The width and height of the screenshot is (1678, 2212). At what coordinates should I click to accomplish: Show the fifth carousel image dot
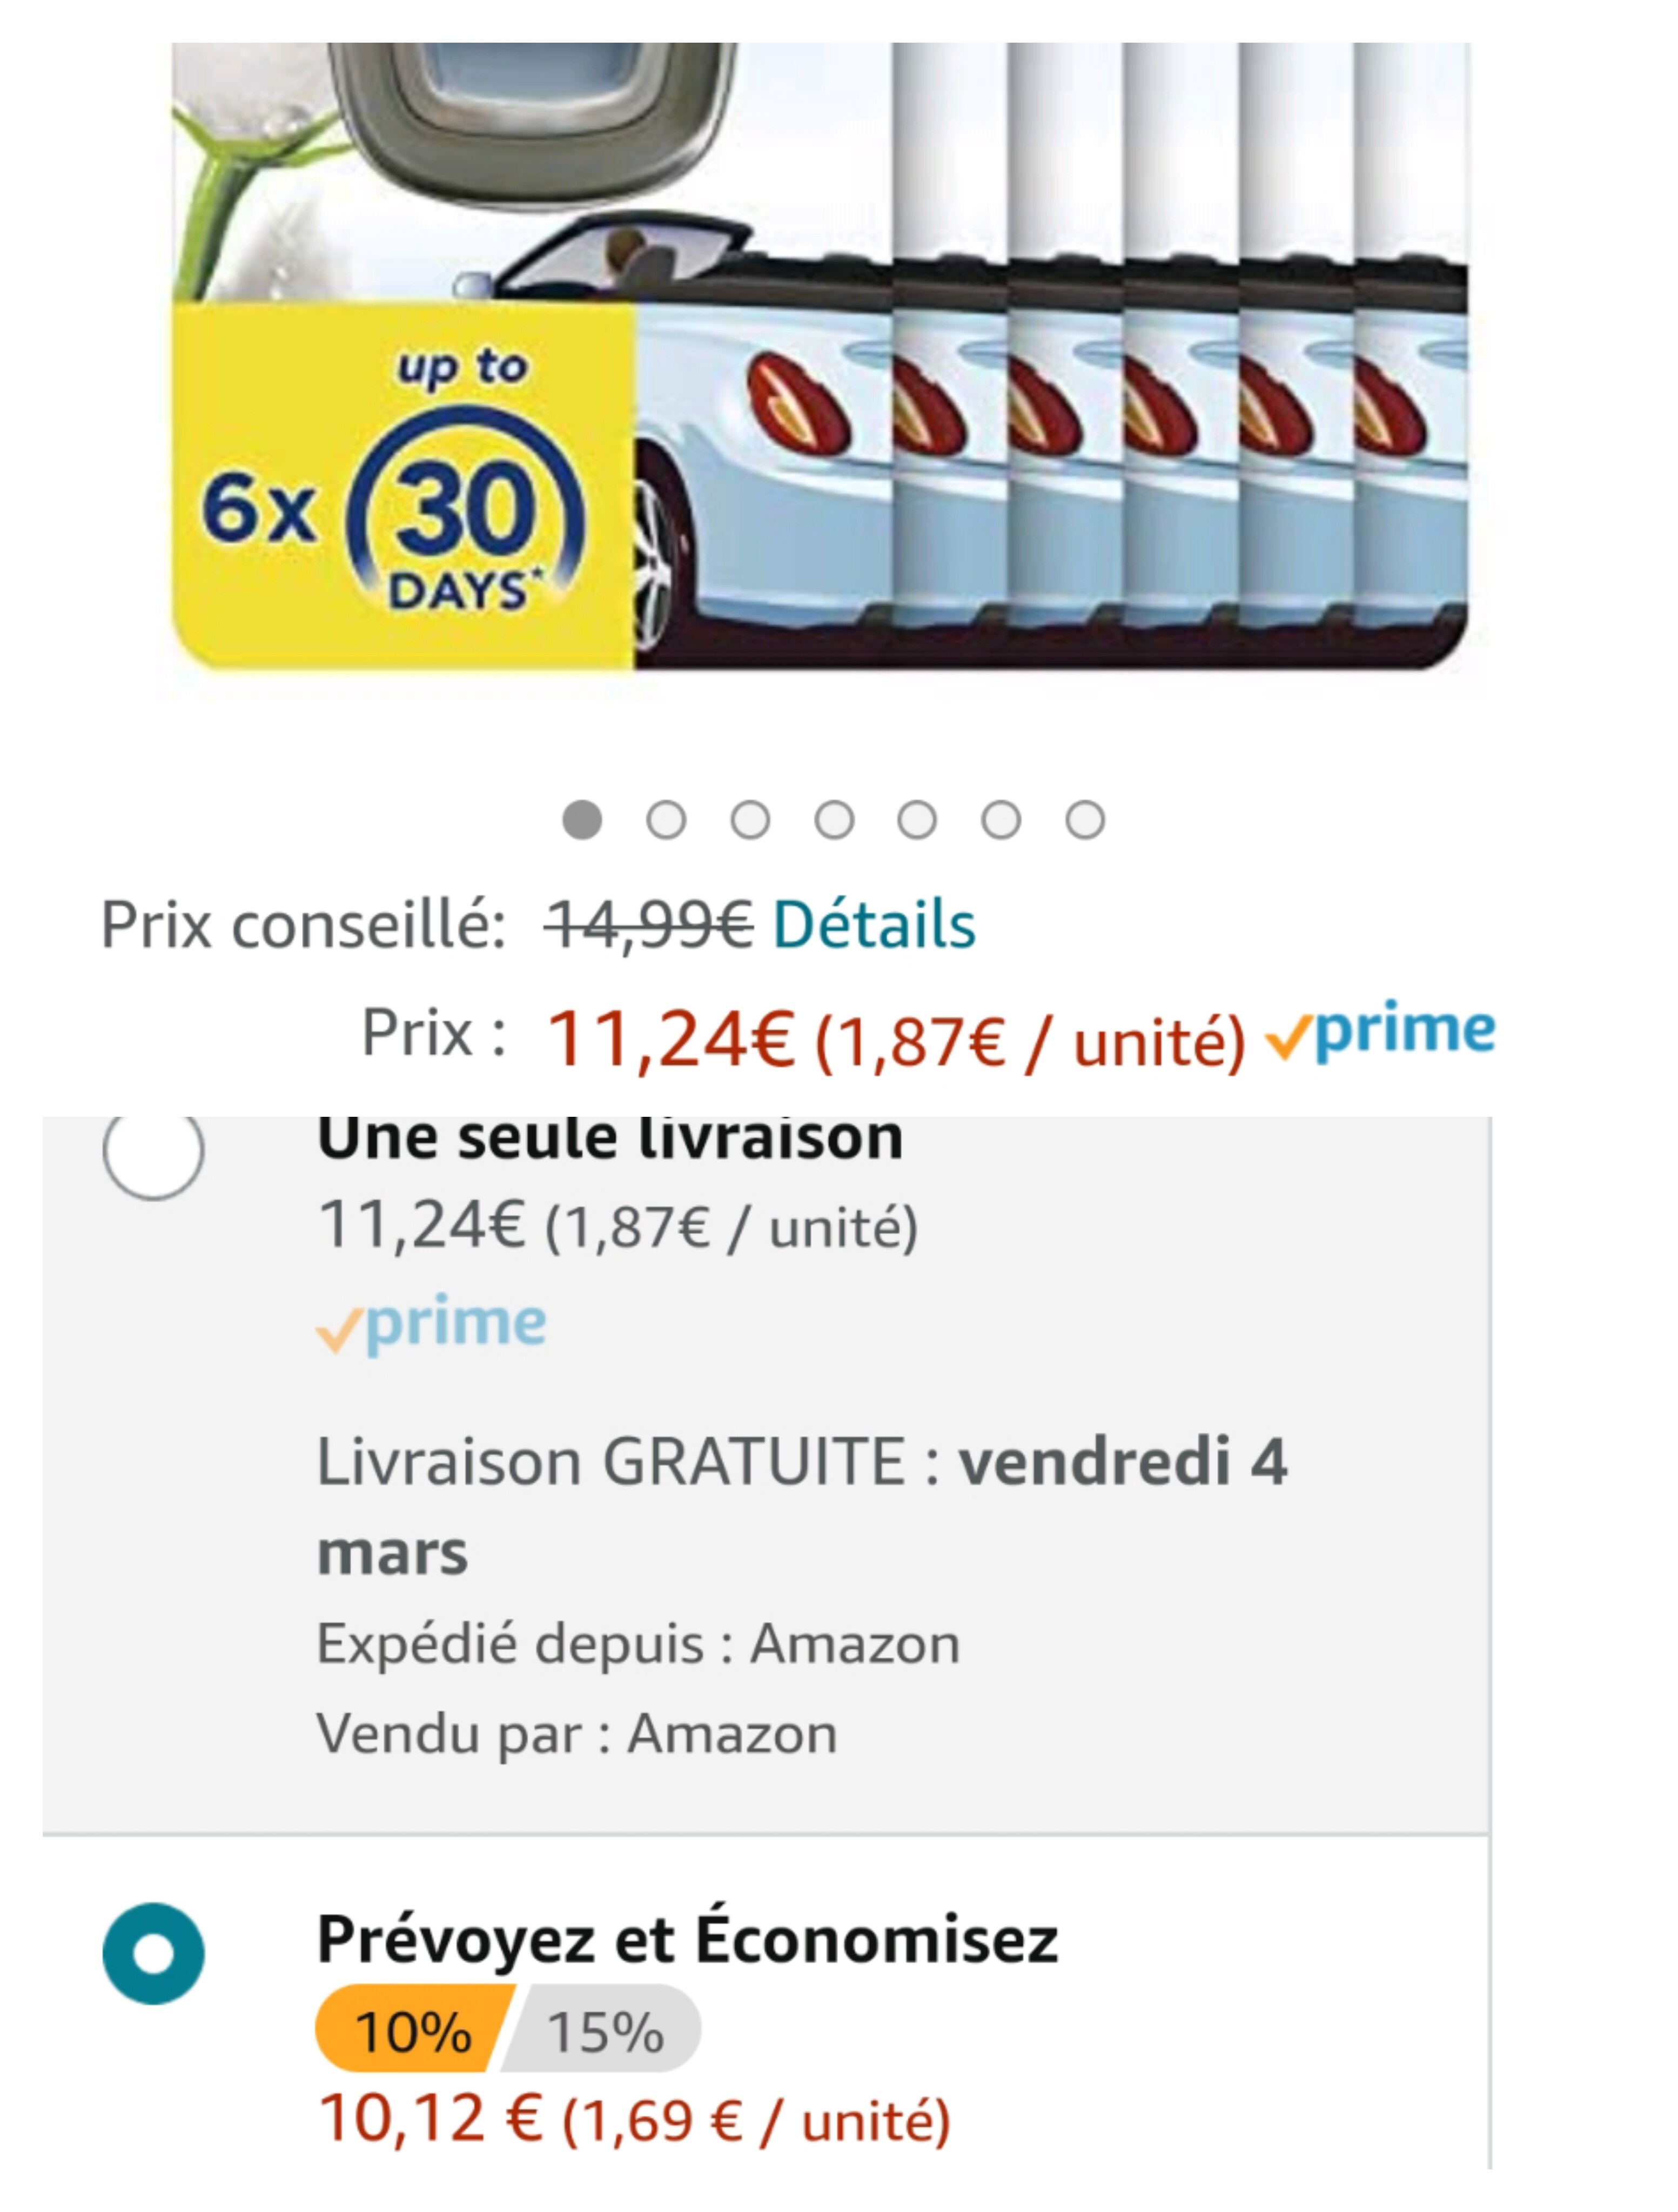click(917, 820)
